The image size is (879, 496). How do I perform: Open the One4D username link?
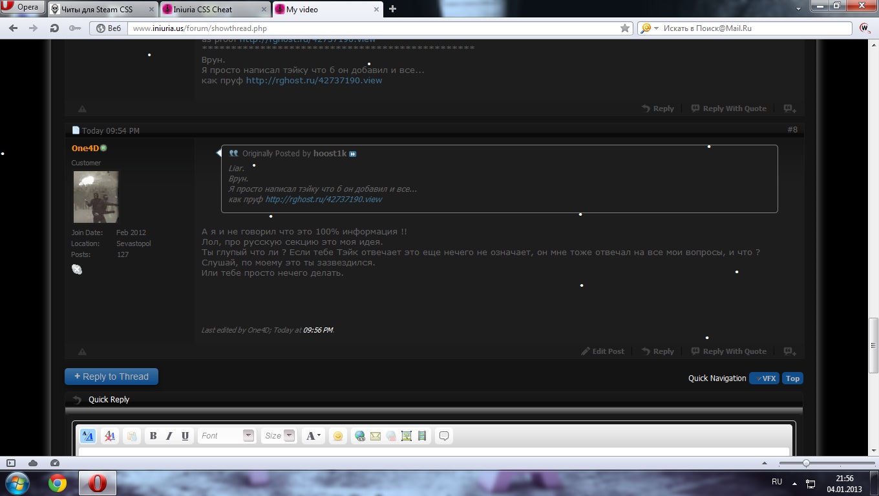click(x=85, y=149)
